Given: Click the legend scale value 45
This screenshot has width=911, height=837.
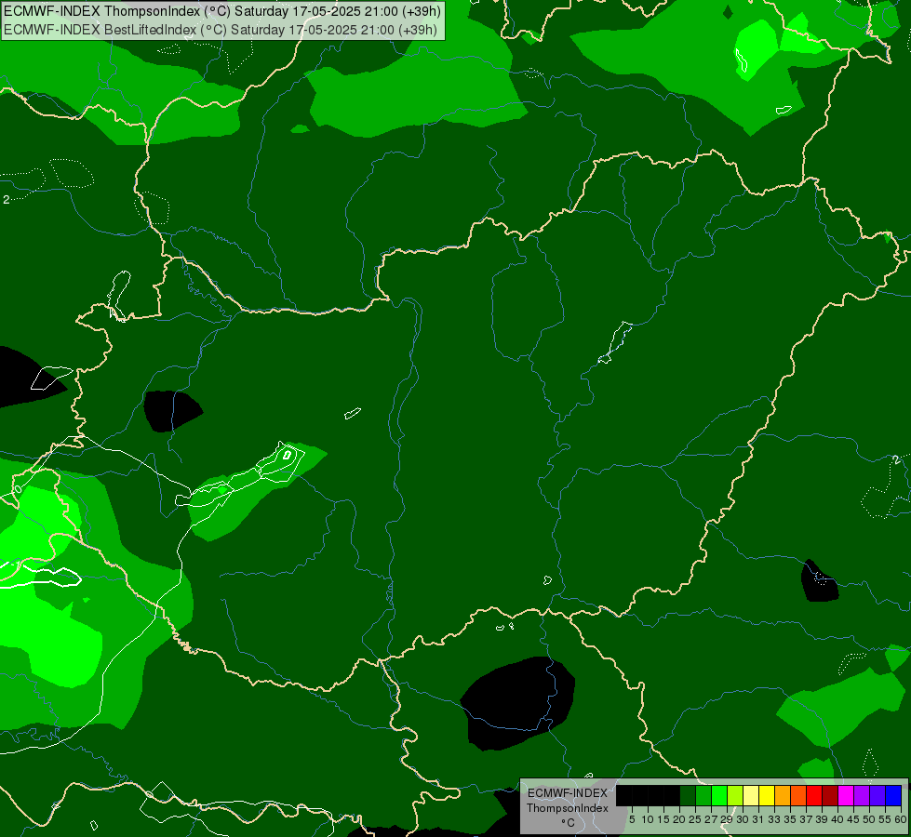Looking at the screenshot, I should 853,819.
